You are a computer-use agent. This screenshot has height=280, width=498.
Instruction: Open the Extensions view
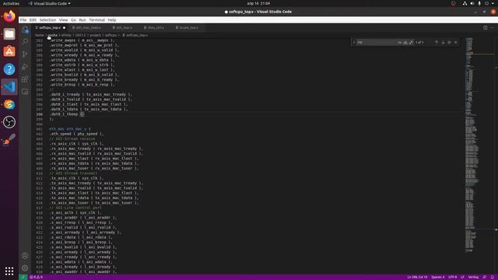coord(25,79)
